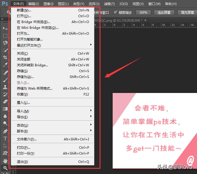The image size is (197, 174).
Task: Open the 类型(Y) menu
Action: [x=79, y=4]
